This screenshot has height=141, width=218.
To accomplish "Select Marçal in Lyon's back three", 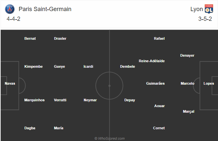I will (x=189, y=112).
